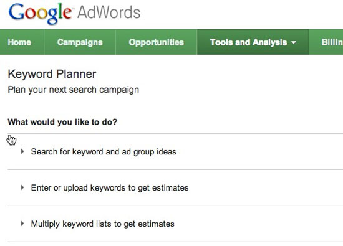This screenshot has height=246, width=343.
Task: Select the Tools and Analysis menu
Action: point(253,42)
